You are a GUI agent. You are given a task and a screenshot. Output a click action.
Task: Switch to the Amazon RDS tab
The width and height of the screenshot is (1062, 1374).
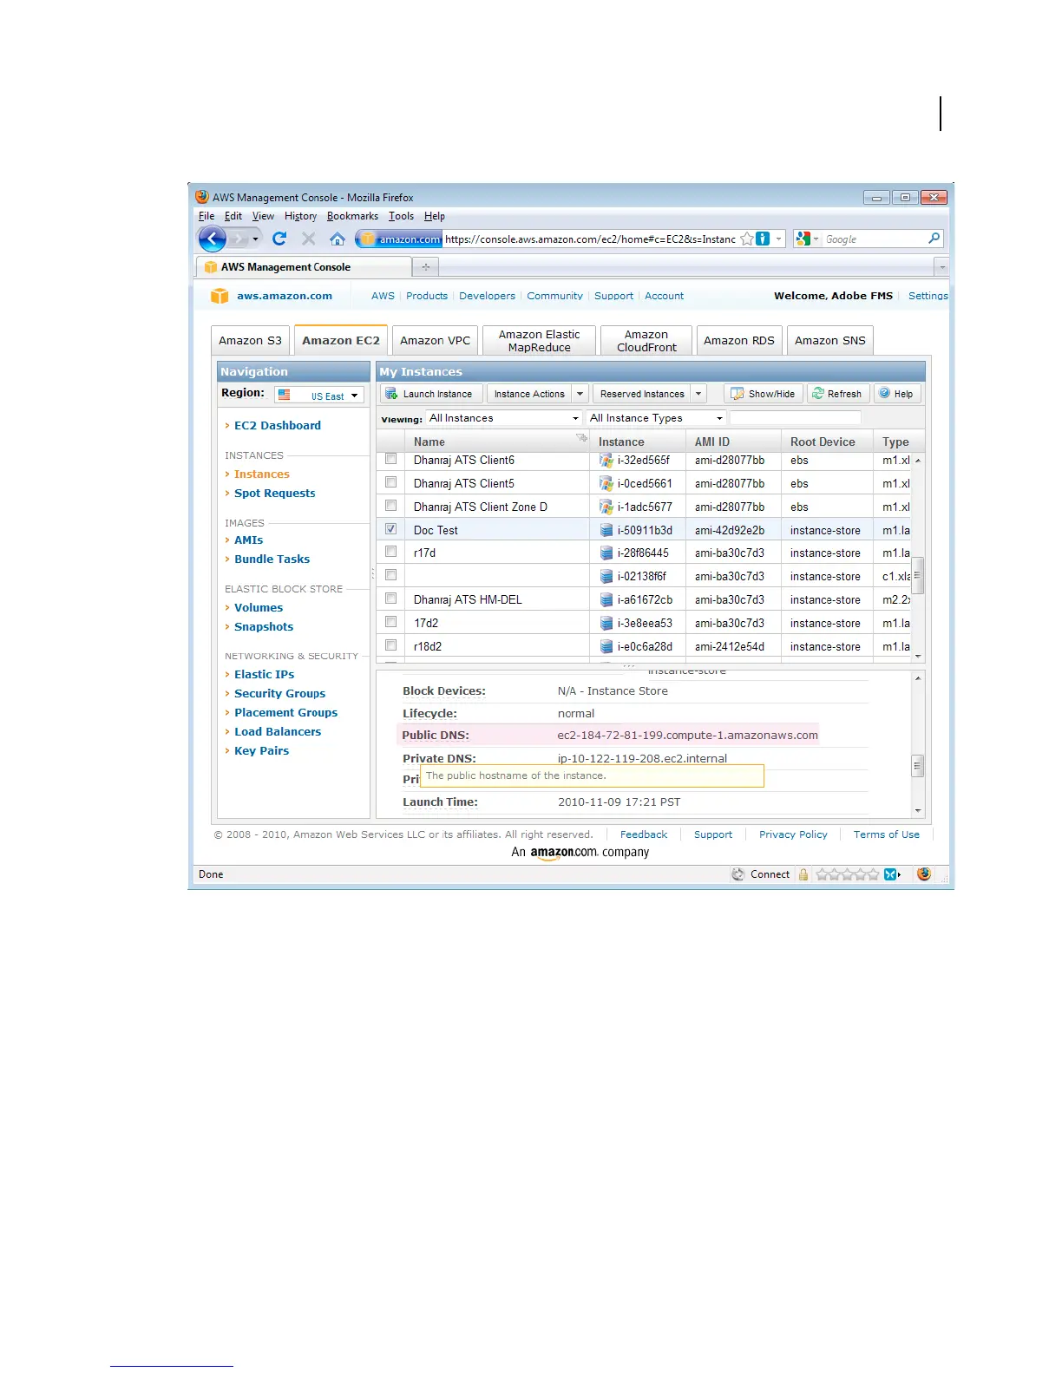739,340
